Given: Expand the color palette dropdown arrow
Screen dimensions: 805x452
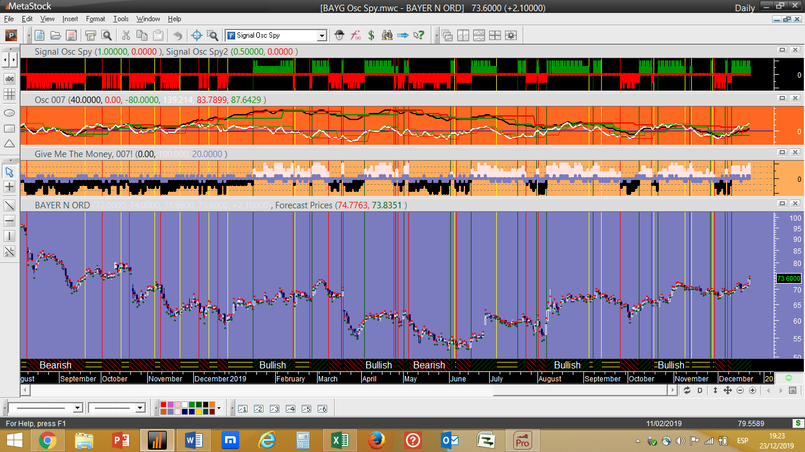Looking at the screenshot, I should [219, 408].
